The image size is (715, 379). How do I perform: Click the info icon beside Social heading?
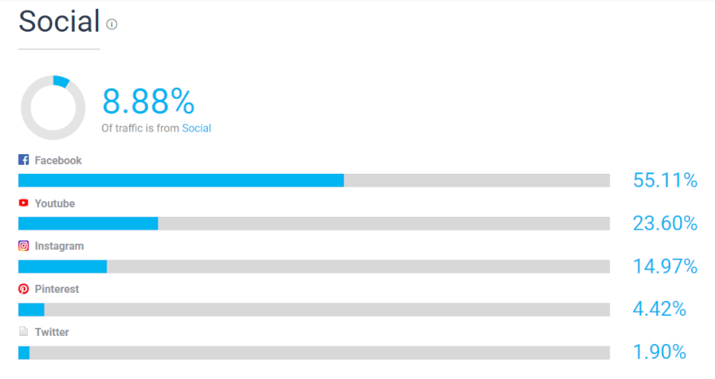point(112,24)
